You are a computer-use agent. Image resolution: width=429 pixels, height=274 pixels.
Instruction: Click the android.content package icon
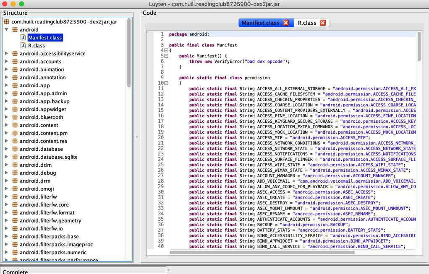(x=15, y=125)
